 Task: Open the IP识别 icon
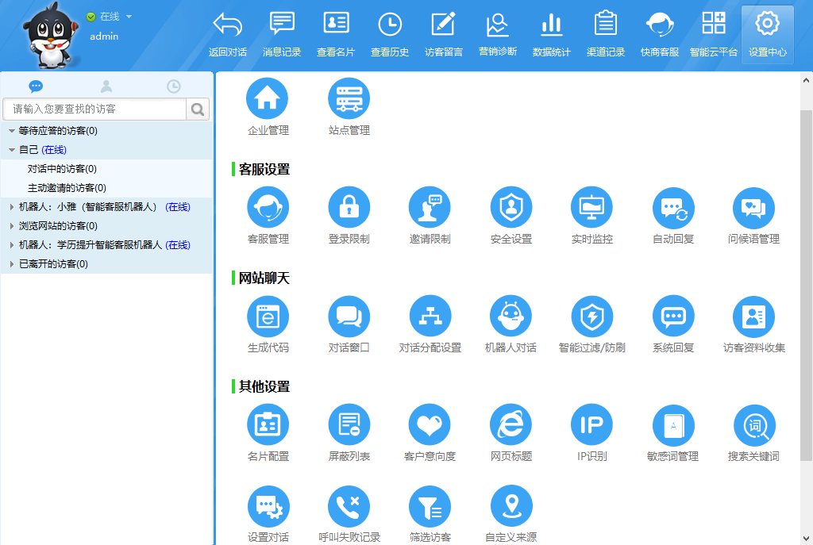click(x=591, y=425)
